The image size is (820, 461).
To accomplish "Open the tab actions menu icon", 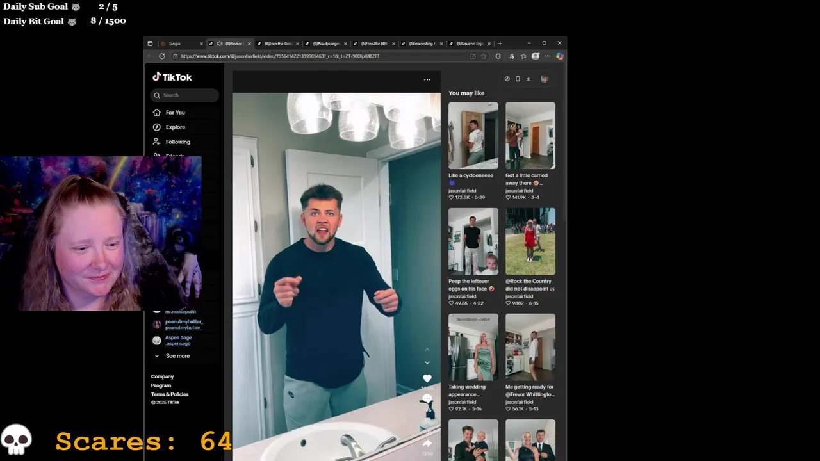I will tap(150, 44).
